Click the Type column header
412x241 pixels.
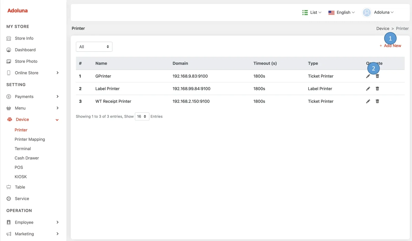coord(313,63)
